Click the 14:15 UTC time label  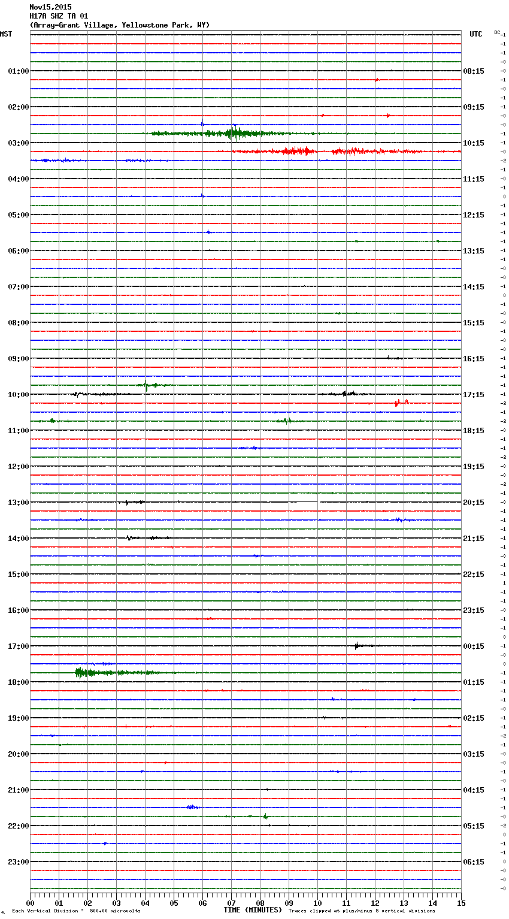474,287
